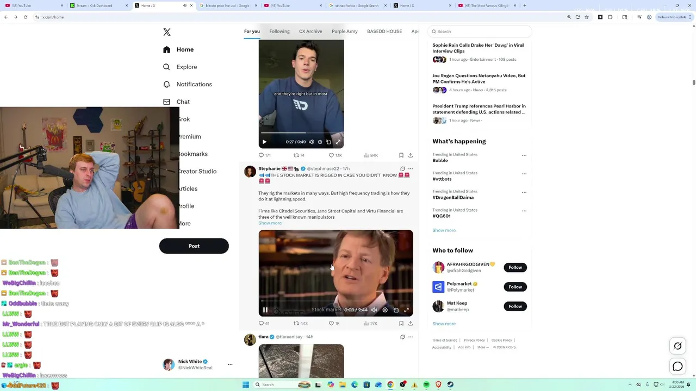The width and height of the screenshot is (696, 391).
Task: Enter fullscreen on Stock market video
Action: tap(406, 310)
